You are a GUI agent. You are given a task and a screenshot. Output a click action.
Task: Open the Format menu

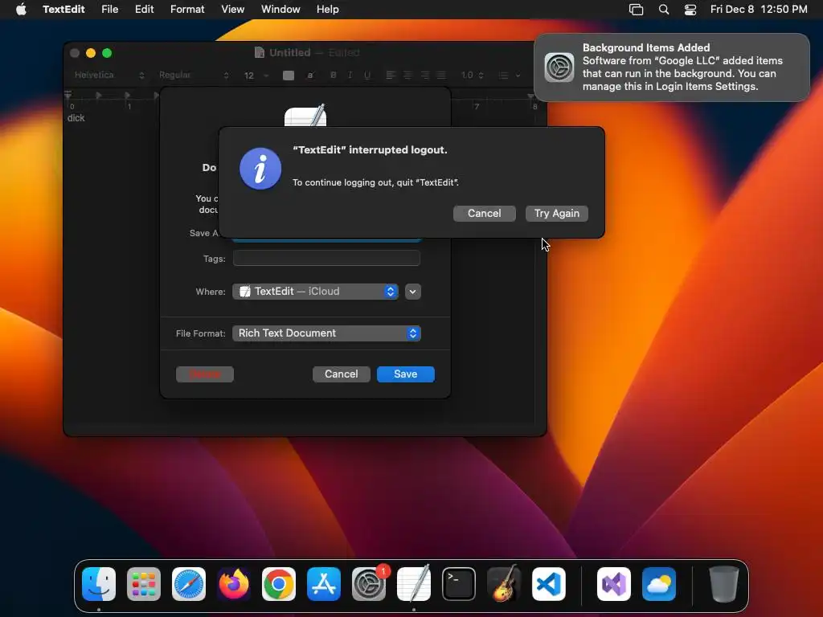(187, 10)
